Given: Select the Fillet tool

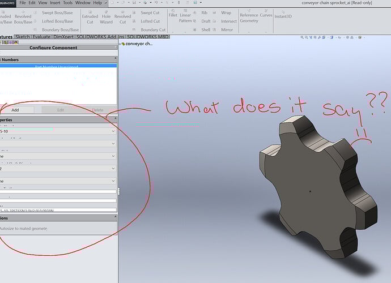Looking at the screenshot, I should coord(173,14).
